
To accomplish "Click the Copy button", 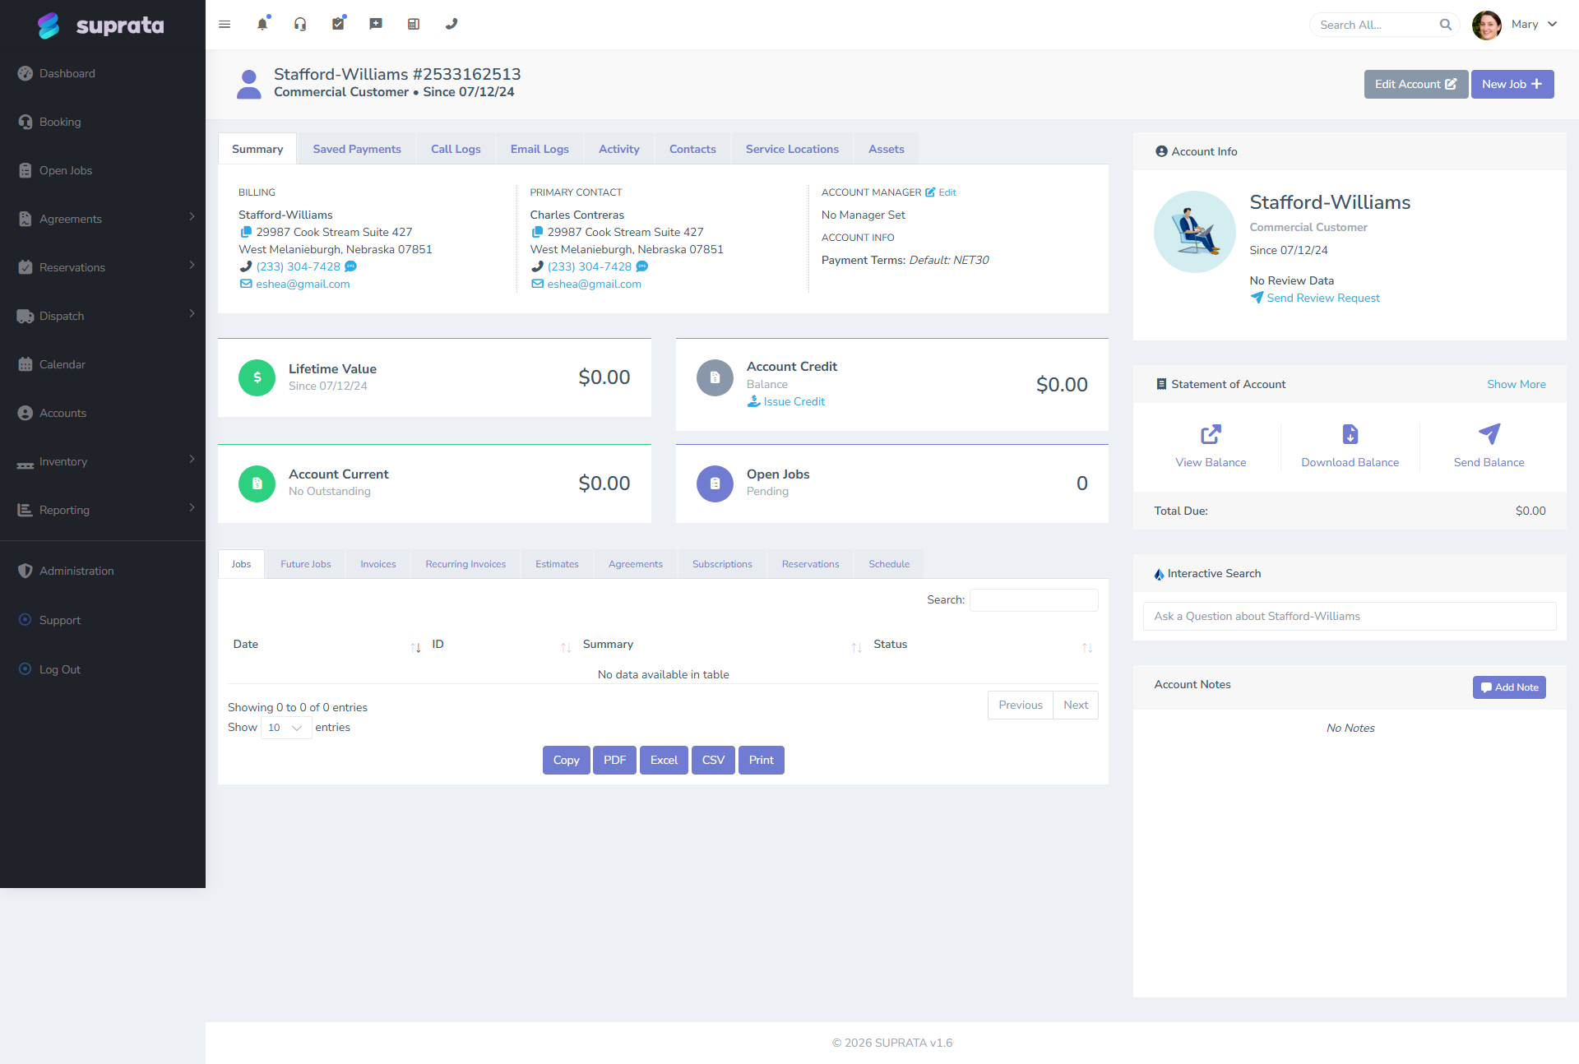I will [x=566, y=760].
